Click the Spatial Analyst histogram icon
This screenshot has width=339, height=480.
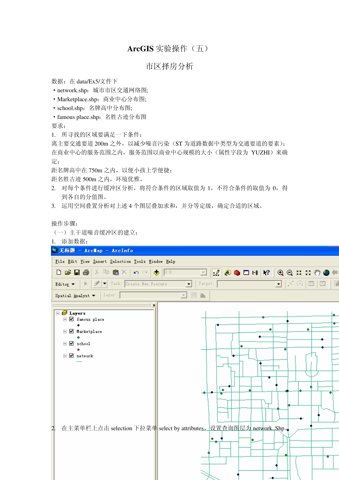203,295
